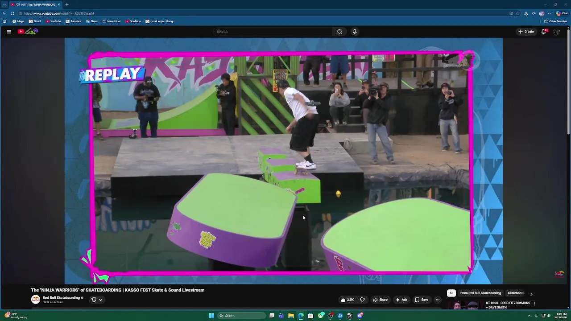The height and width of the screenshot is (321, 571).
Task: Go back in browser history
Action: pos(4,13)
